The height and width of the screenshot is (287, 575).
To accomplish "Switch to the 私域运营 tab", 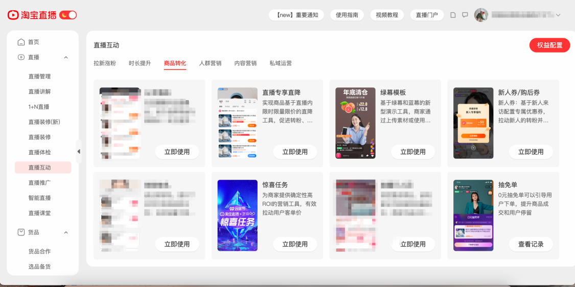I will 281,63.
